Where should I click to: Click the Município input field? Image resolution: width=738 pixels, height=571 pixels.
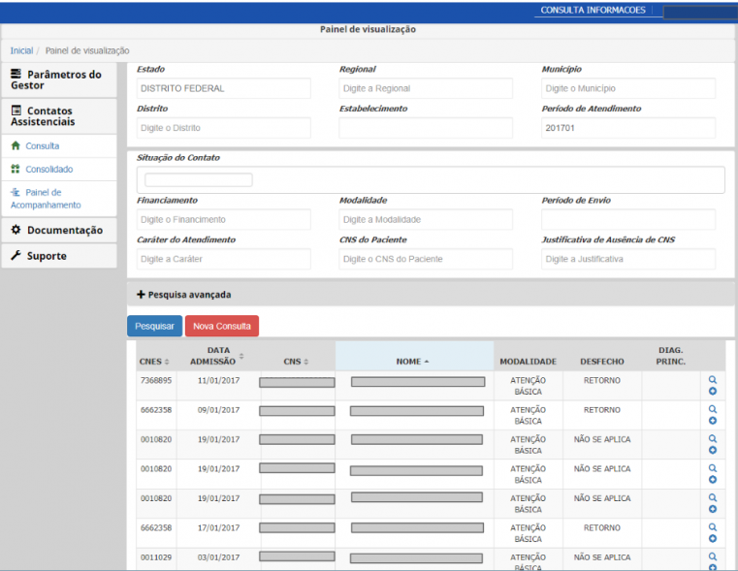click(x=627, y=88)
